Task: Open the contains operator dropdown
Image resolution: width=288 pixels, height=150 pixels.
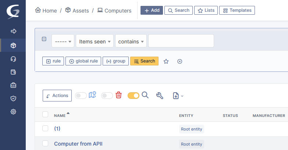Action: 131,41
